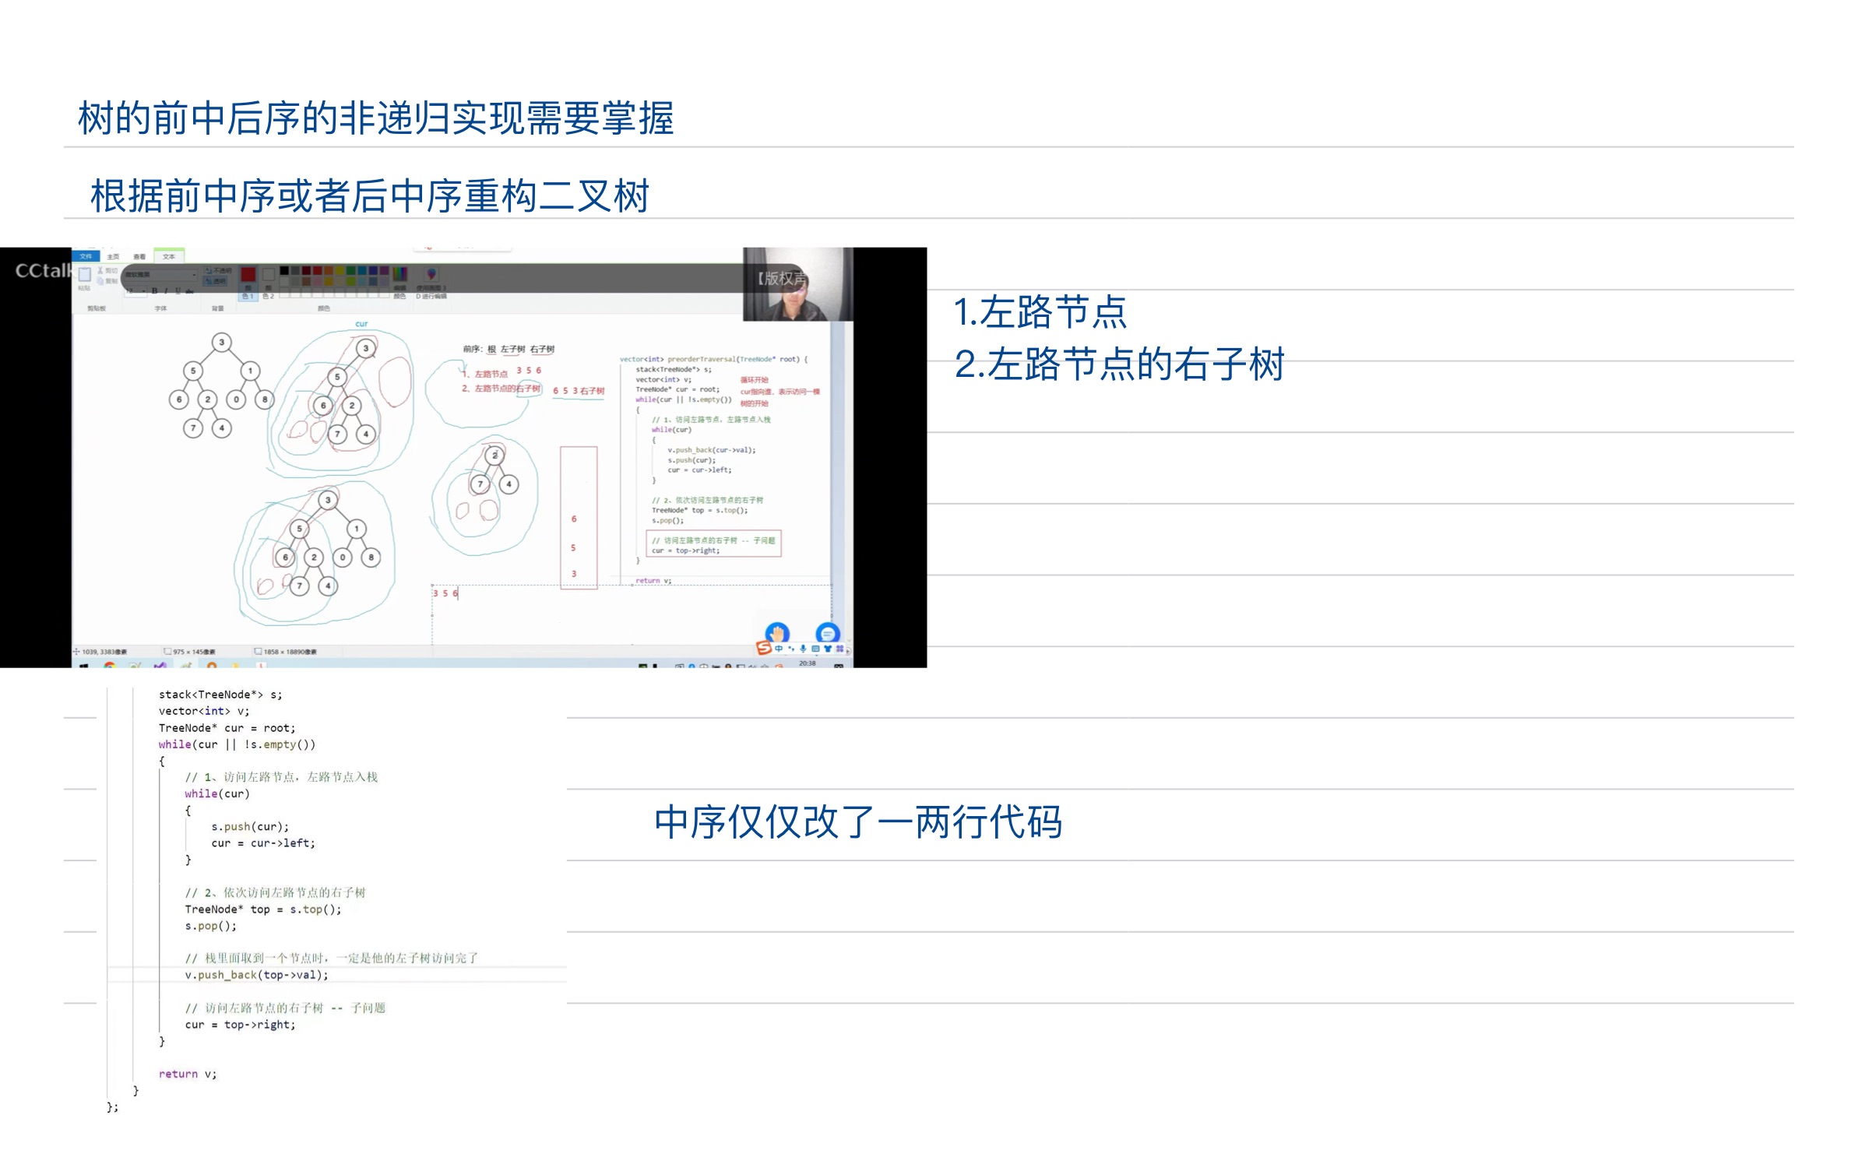Click the Cut scissors icon
Viewport: 1858px width, 1161px height.
click(101, 270)
